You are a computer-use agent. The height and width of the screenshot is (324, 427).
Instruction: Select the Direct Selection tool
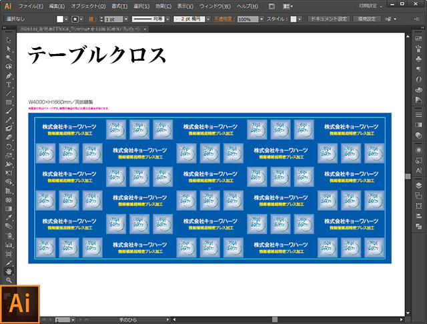(9, 49)
